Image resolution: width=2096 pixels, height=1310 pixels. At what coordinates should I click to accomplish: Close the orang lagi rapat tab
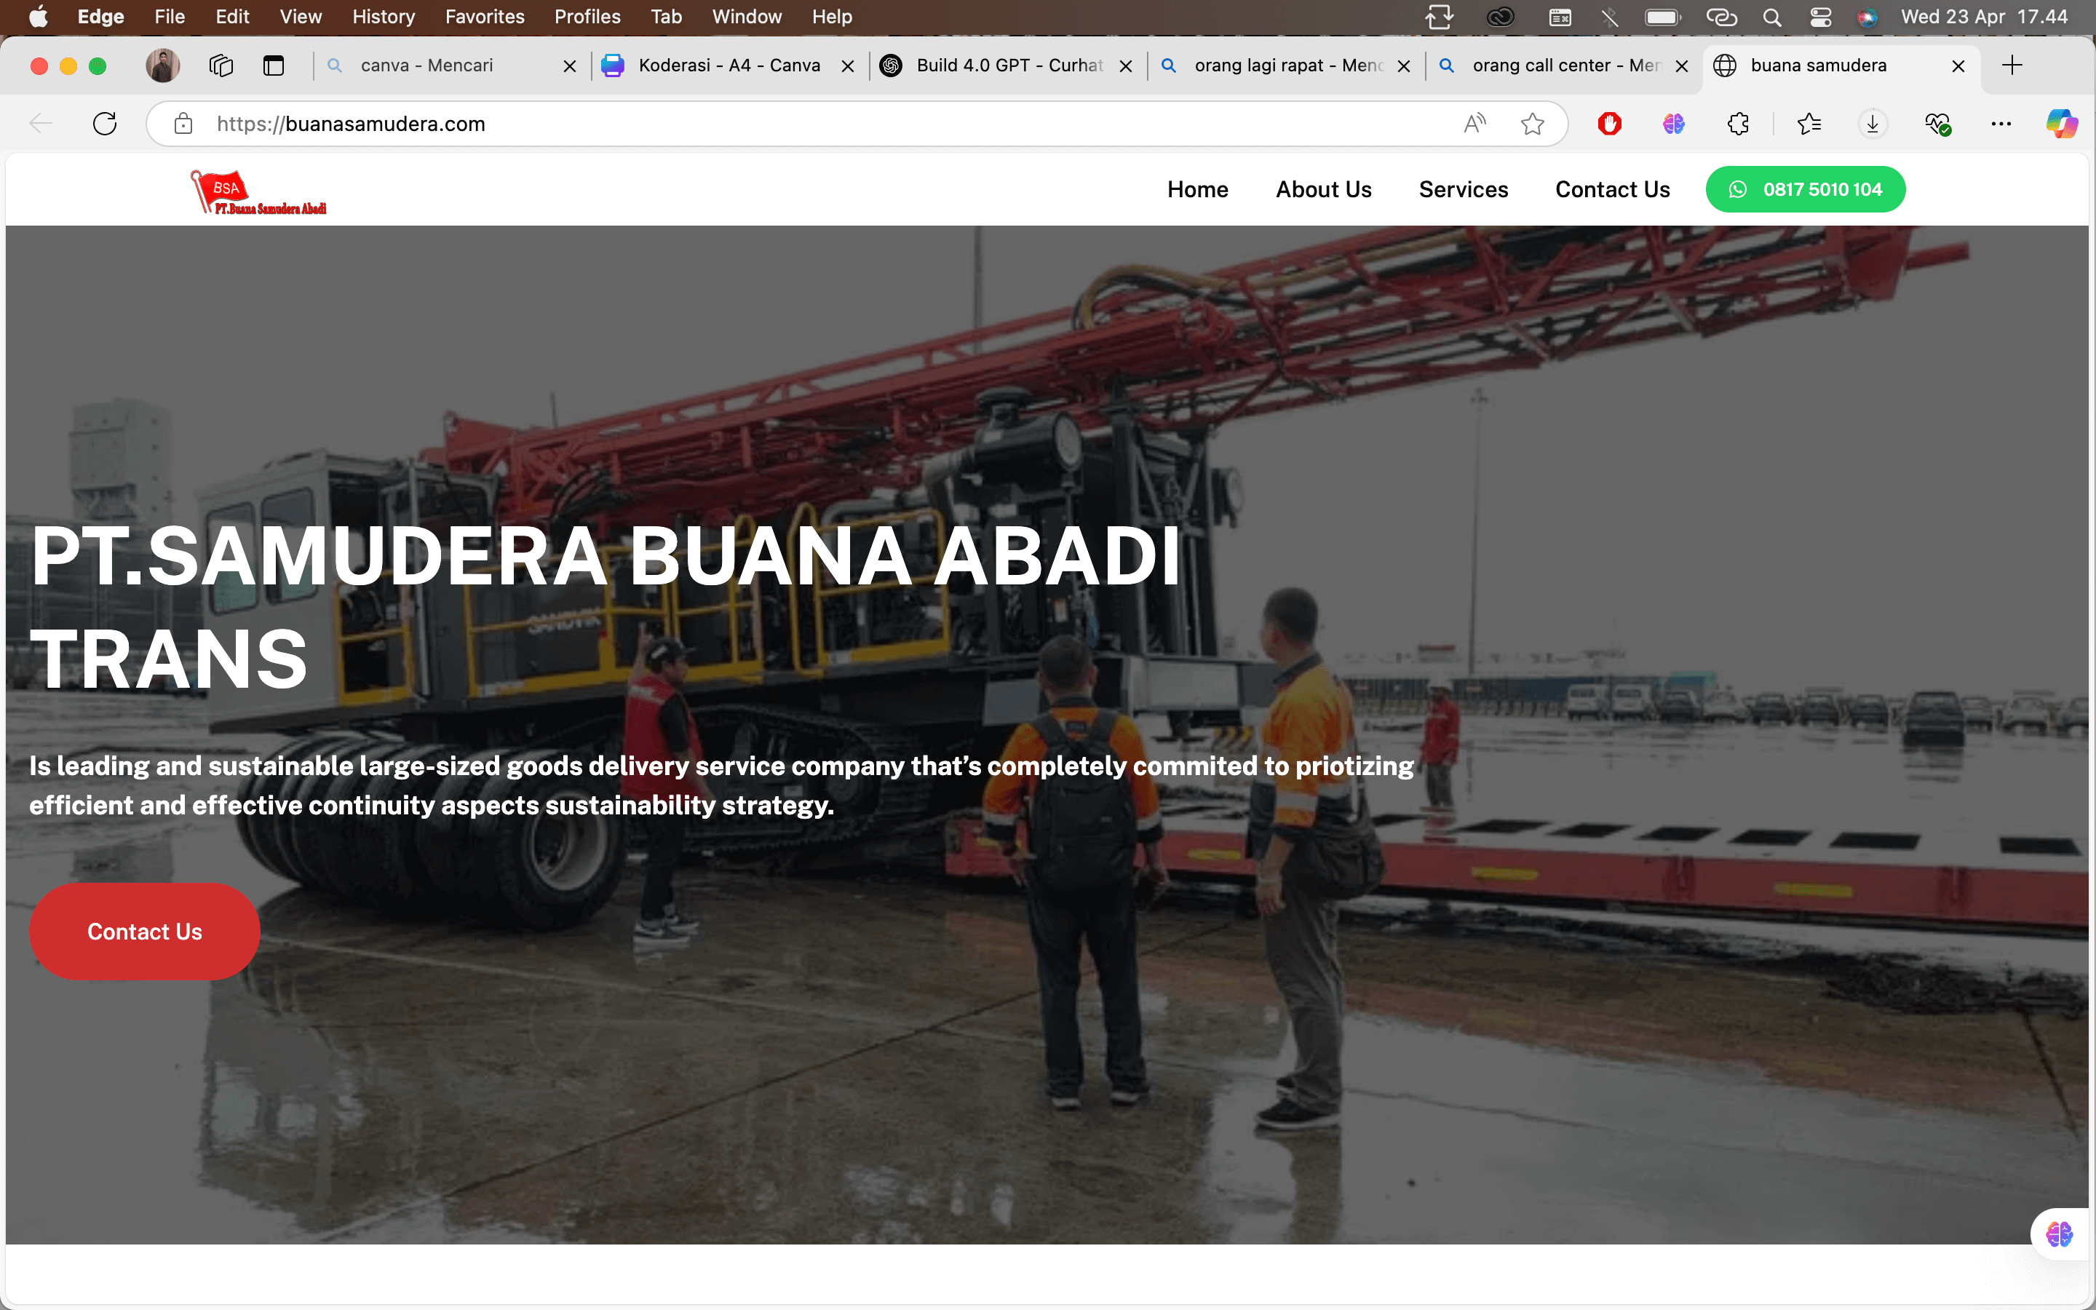pyautogui.click(x=1404, y=65)
